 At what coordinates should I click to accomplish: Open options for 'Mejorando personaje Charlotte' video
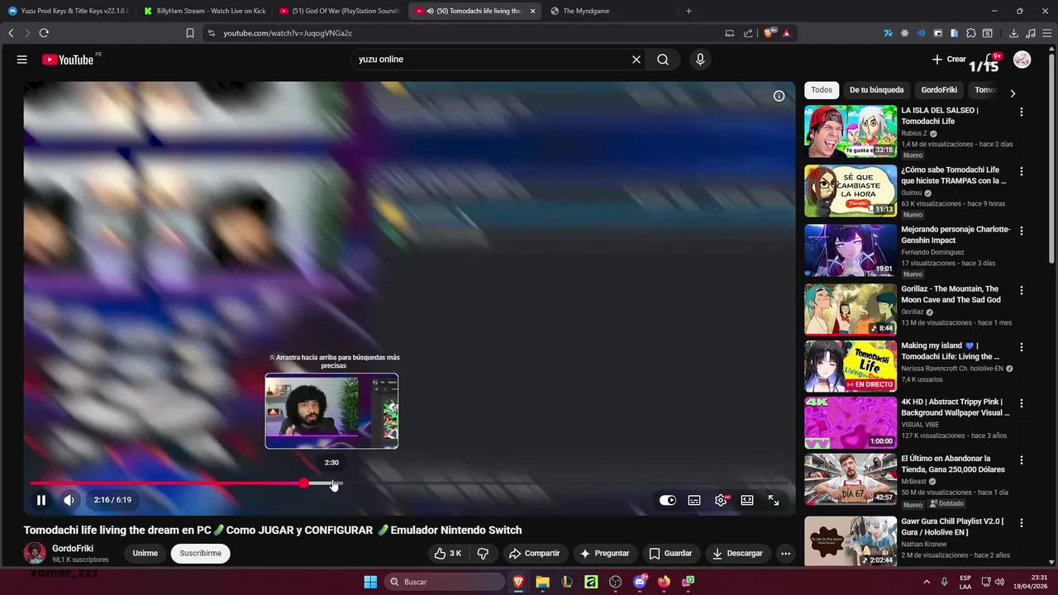coord(1022,231)
